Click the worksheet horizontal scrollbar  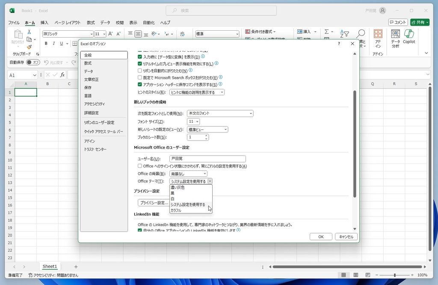(347, 267)
